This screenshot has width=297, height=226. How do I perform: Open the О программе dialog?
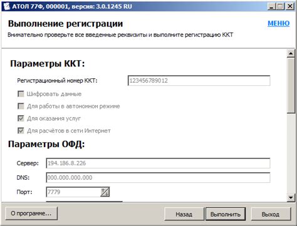click(31, 213)
